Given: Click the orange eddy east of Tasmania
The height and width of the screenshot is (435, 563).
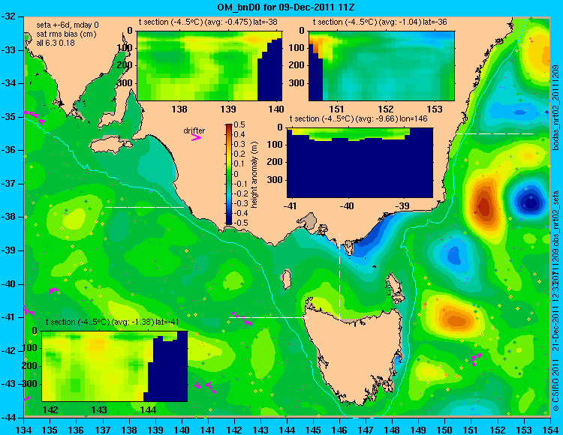Looking at the screenshot, I should (x=456, y=319).
